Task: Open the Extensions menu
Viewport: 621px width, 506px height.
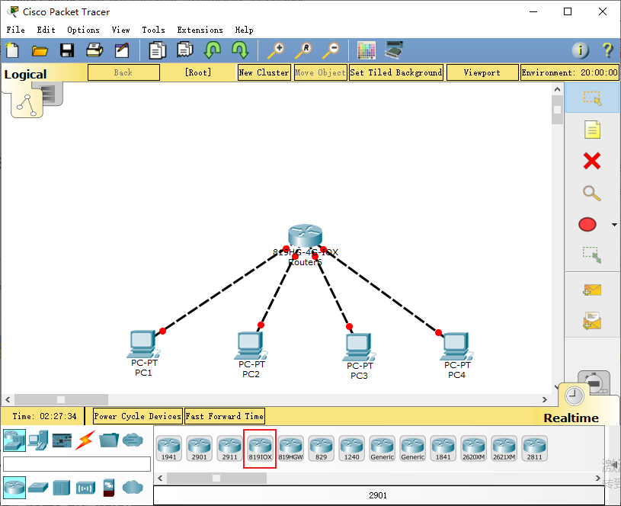Action: point(200,30)
